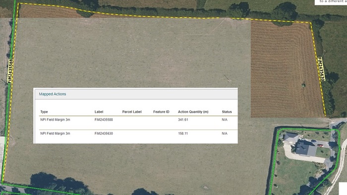
Task: Click the Action Quantity (m) column header
Action: (193, 112)
